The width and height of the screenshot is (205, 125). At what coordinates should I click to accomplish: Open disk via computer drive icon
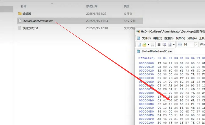pos(164,45)
